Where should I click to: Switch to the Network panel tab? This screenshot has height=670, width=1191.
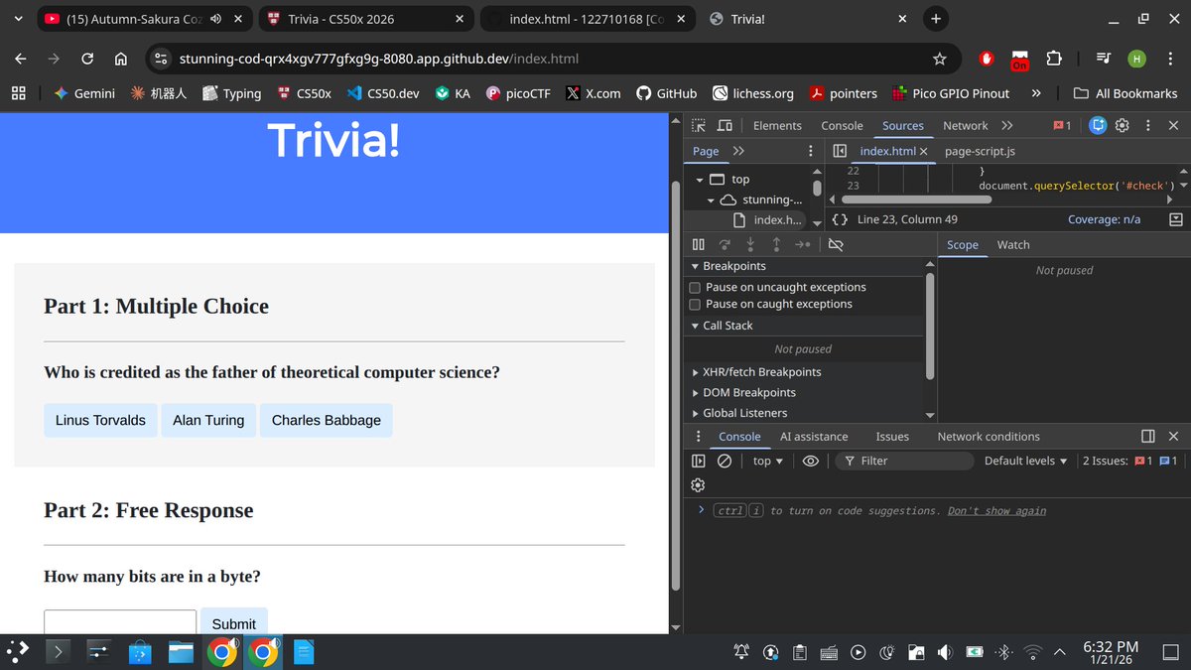[965, 125]
